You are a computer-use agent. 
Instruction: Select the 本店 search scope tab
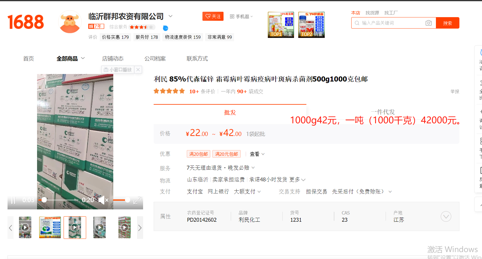pos(355,13)
